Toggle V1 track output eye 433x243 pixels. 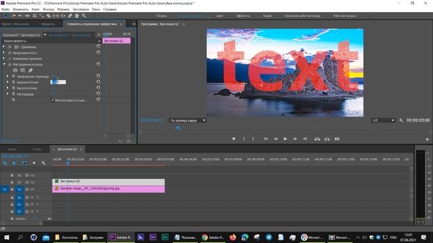click(x=32, y=189)
